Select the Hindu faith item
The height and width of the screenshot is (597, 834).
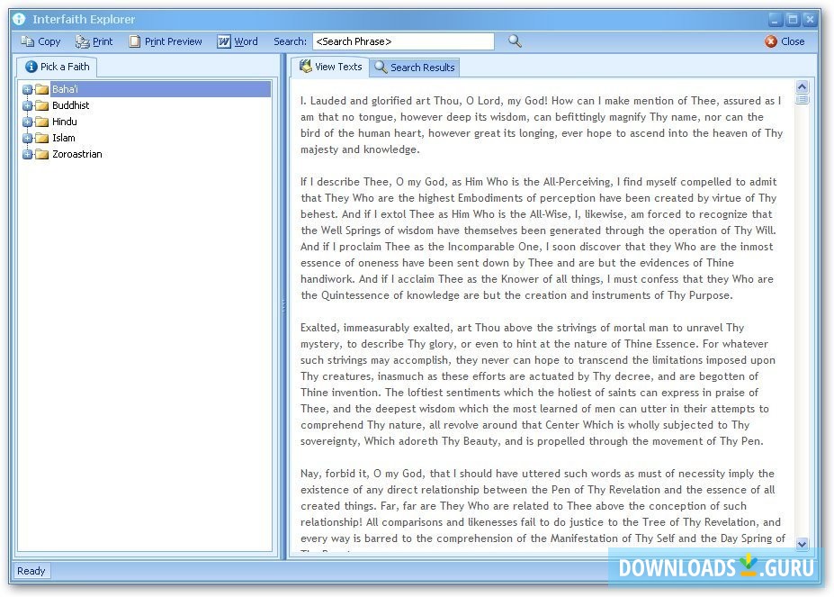pos(65,122)
